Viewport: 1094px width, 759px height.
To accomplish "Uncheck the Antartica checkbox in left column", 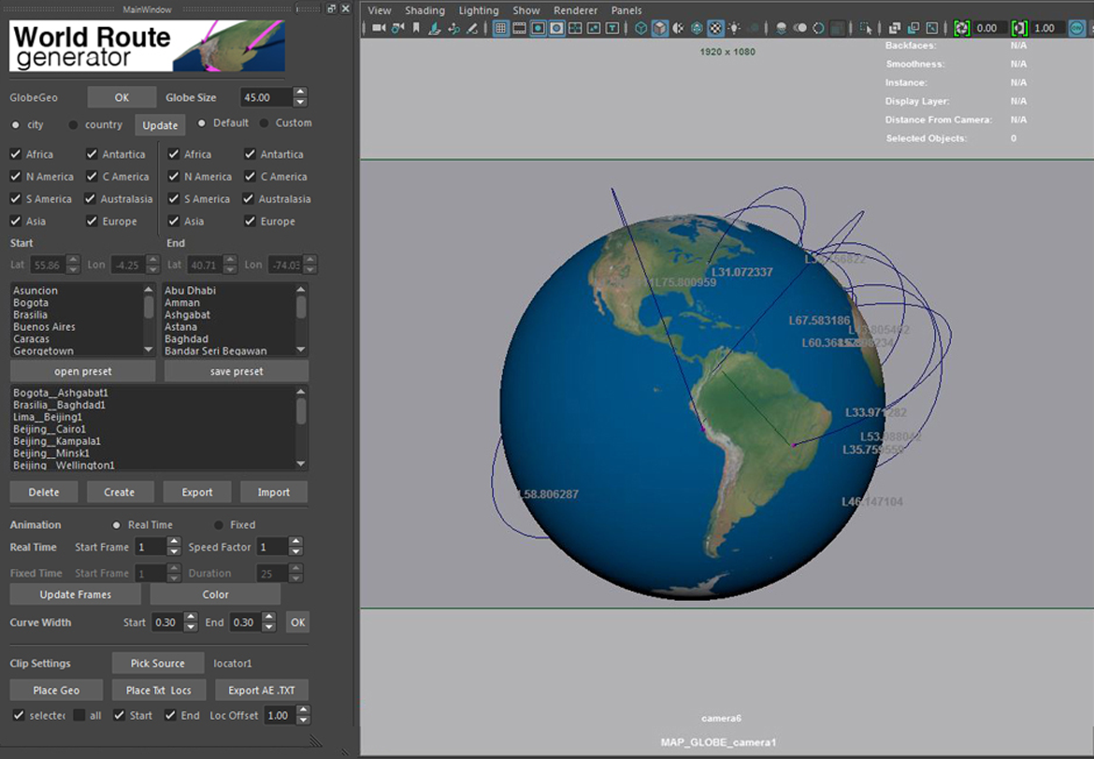I will (x=93, y=154).
